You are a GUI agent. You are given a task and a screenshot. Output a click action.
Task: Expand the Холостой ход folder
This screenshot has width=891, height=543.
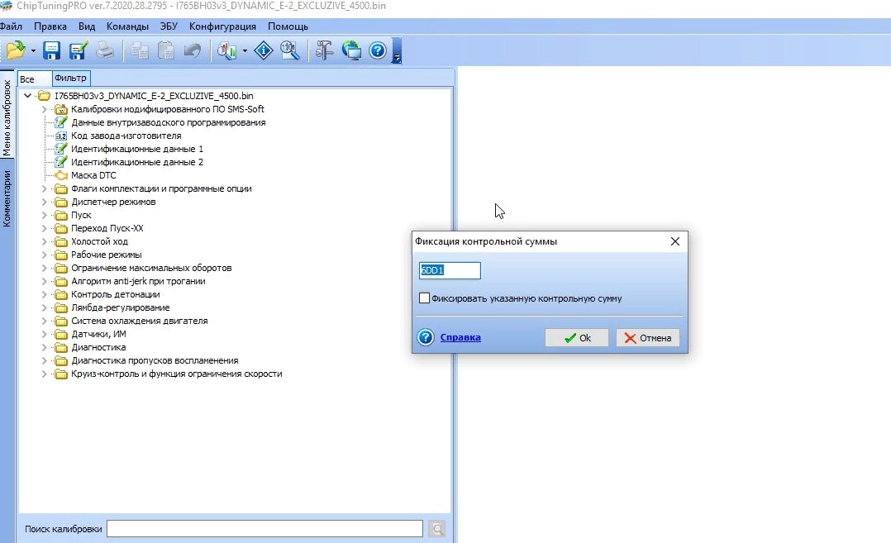coord(45,241)
